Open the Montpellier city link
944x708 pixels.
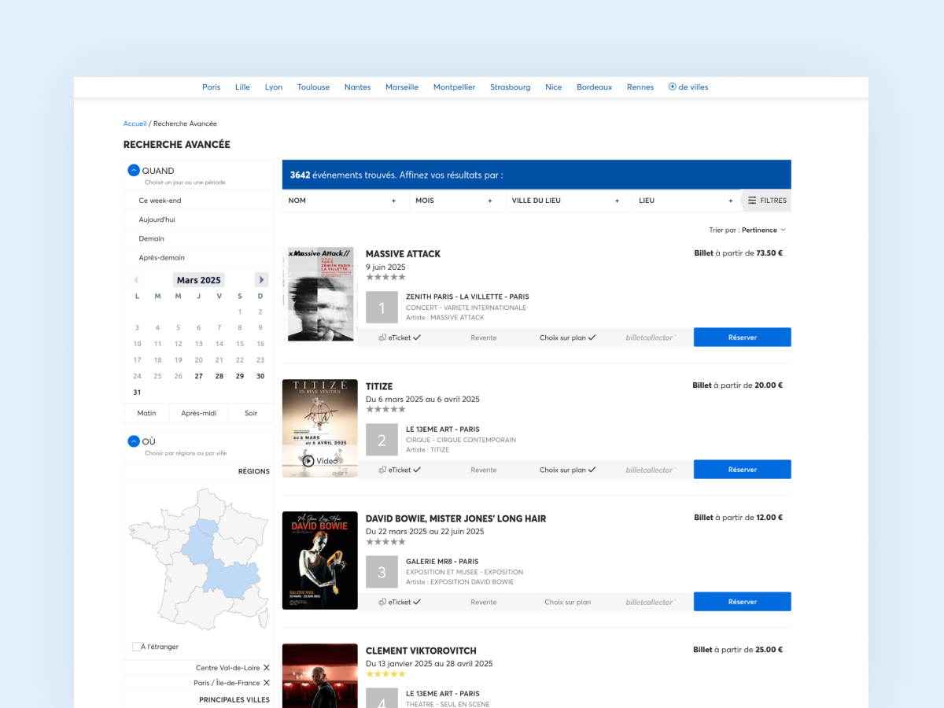[x=455, y=87]
